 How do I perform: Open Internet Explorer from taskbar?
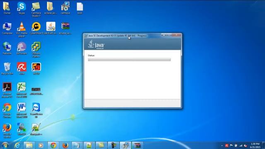(17, 145)
